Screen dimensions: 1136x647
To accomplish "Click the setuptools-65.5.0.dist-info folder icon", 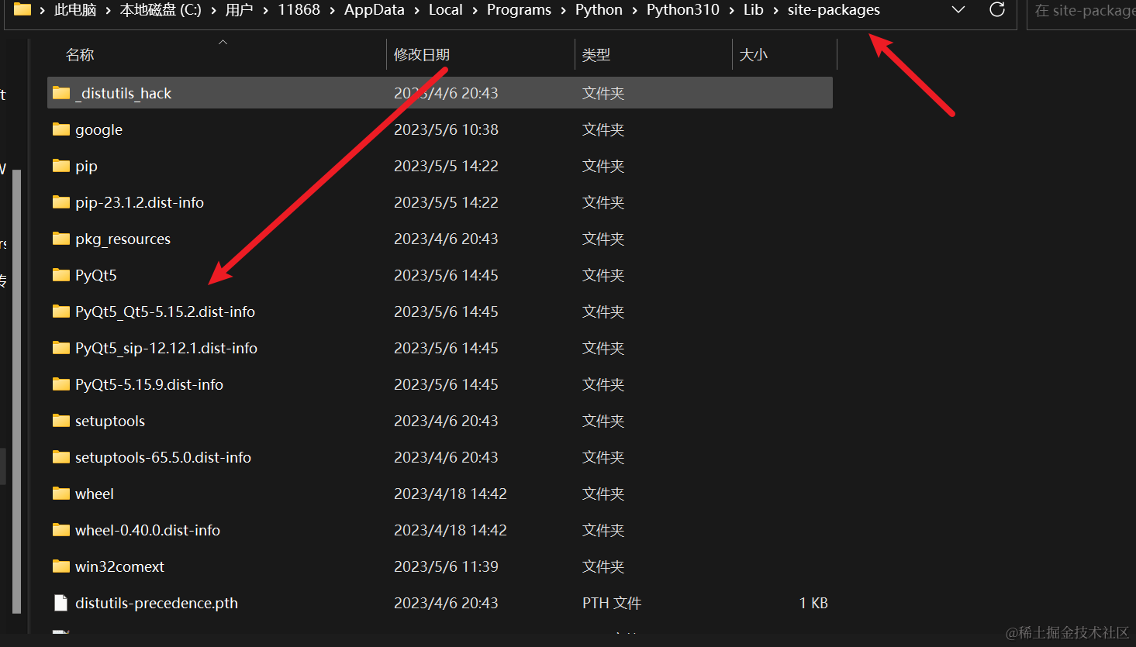I will pyautogui.click(x=61, y=457).
